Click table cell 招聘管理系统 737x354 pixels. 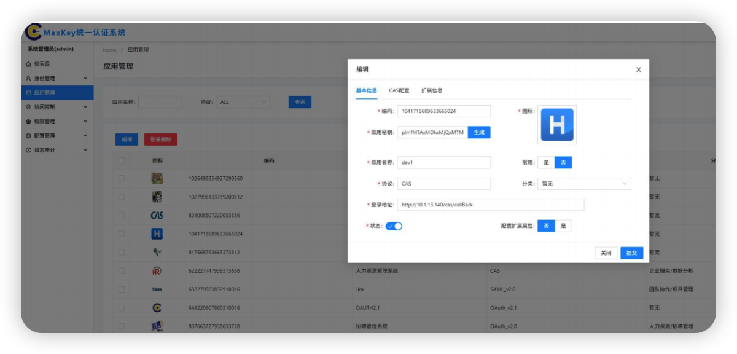pyautogui.click(x=372, y=326)
